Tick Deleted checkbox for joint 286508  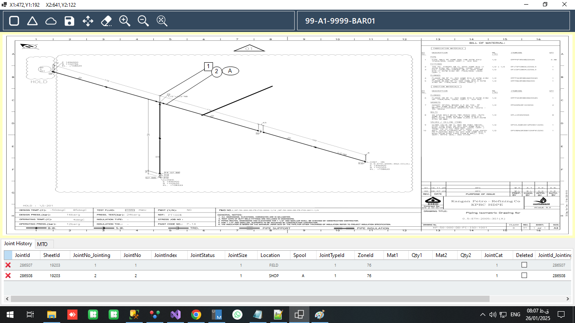pyautogui.click(x=524, y=275)
